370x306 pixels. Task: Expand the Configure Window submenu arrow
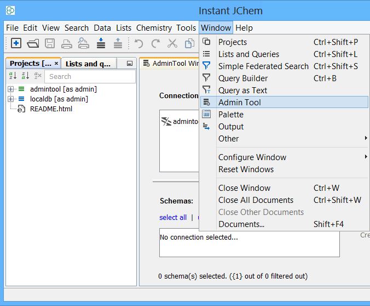click(366, 157)
